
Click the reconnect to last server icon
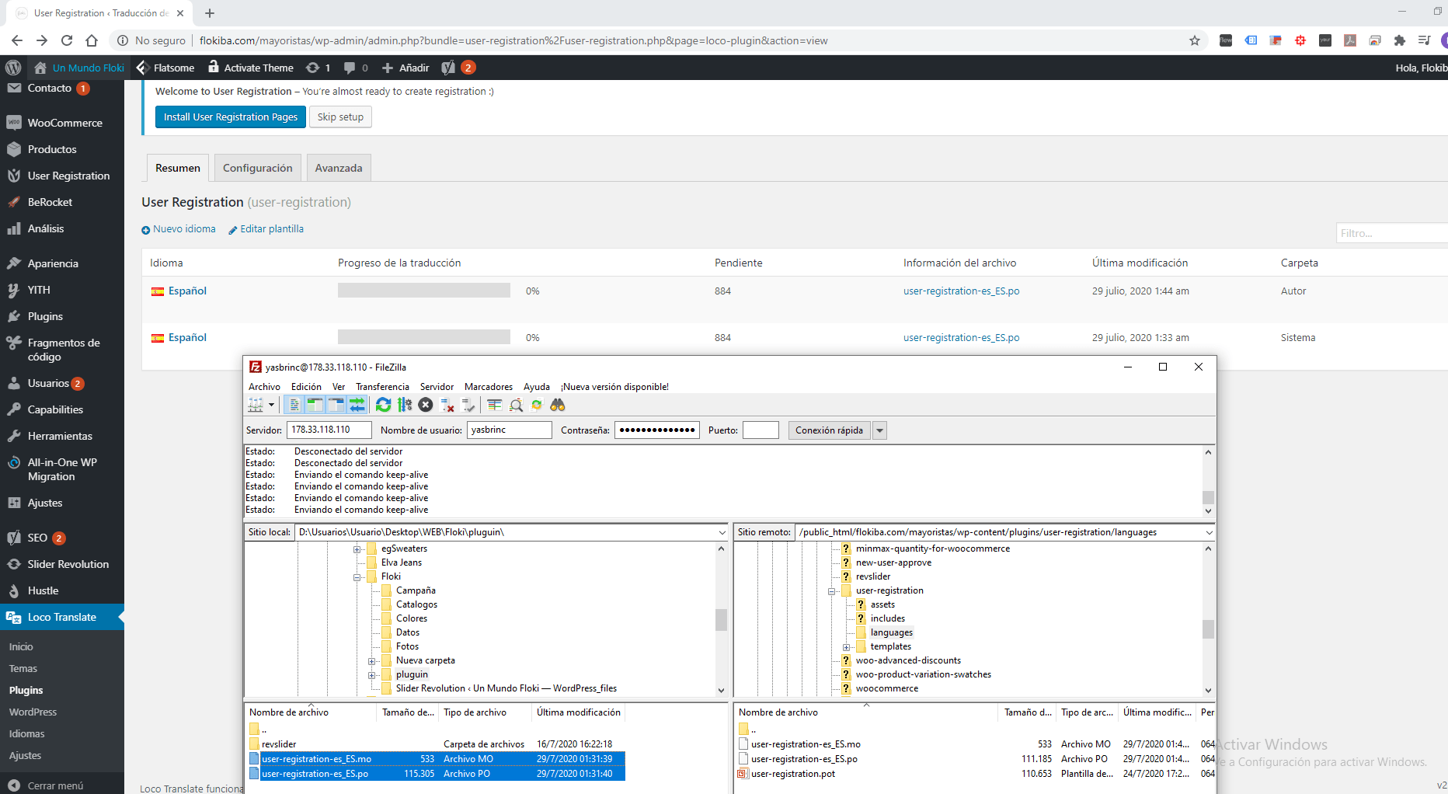[468, 405]
